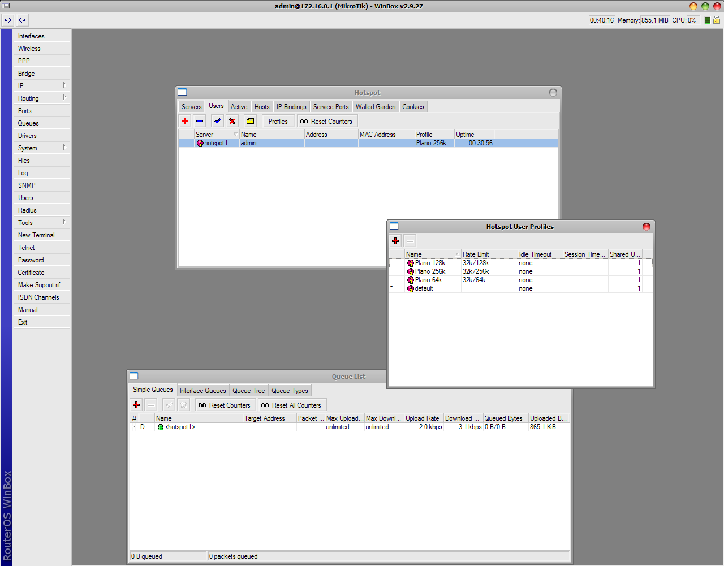Open Wireless from the sidebar menu
Viewport: 724px width, 566px height.
click(42, 49)
